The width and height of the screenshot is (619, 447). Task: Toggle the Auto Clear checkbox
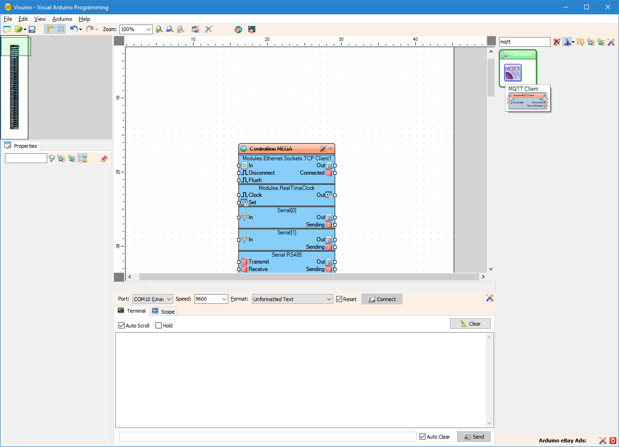point(423,437)
